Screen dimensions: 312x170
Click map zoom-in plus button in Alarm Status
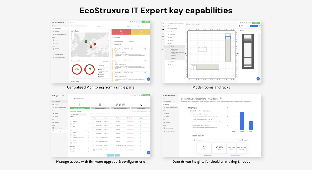click(x=73, y=34)
